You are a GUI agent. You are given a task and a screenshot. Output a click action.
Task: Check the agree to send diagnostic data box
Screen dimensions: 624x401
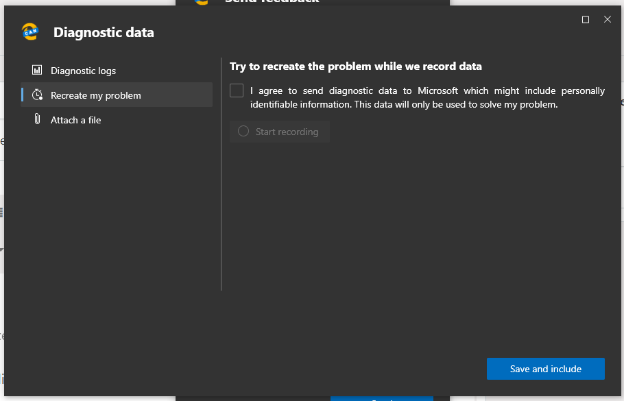(x=237, y=90)
